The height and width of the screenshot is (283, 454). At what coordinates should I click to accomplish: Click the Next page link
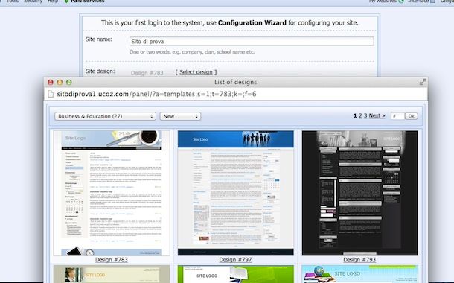click(377, 116)
